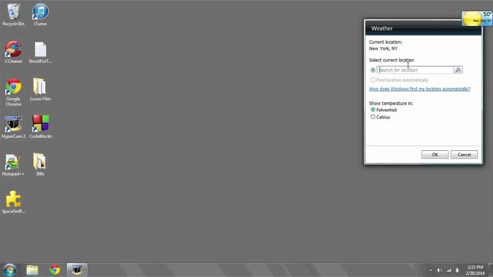This screenshot has width=493, height=277.
Task: Launch iTunes from the desktop
Action: click(x=40, y=12)
